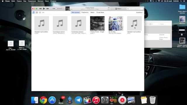Open Telegram from the dock

(x=79, y=100)
